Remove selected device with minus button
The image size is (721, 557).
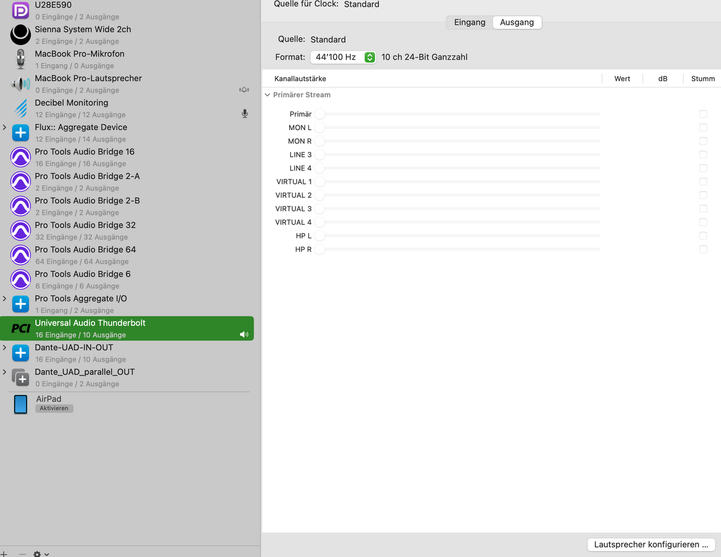[x=22, y=554]
